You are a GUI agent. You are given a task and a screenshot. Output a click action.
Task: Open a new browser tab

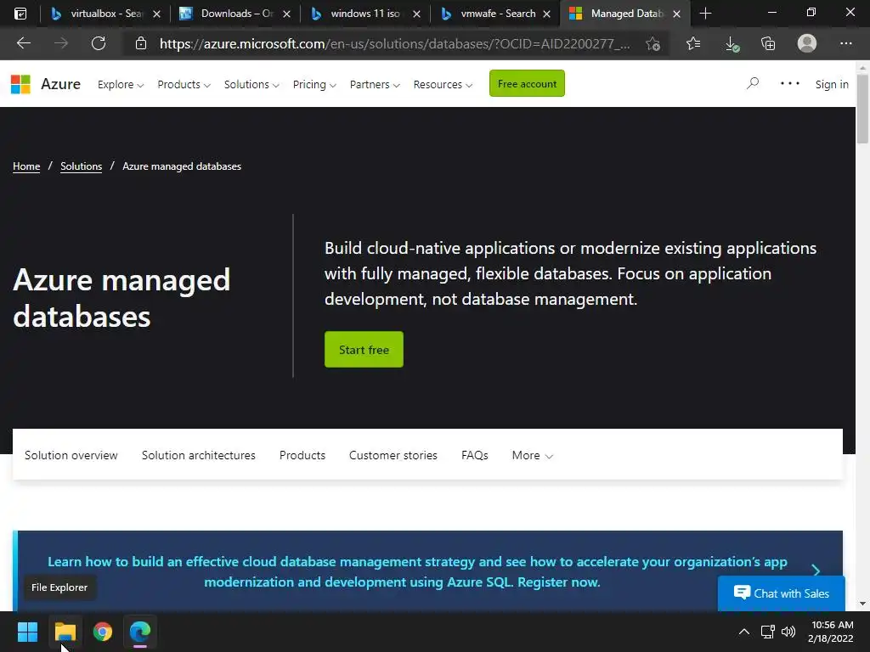(705, 14)
